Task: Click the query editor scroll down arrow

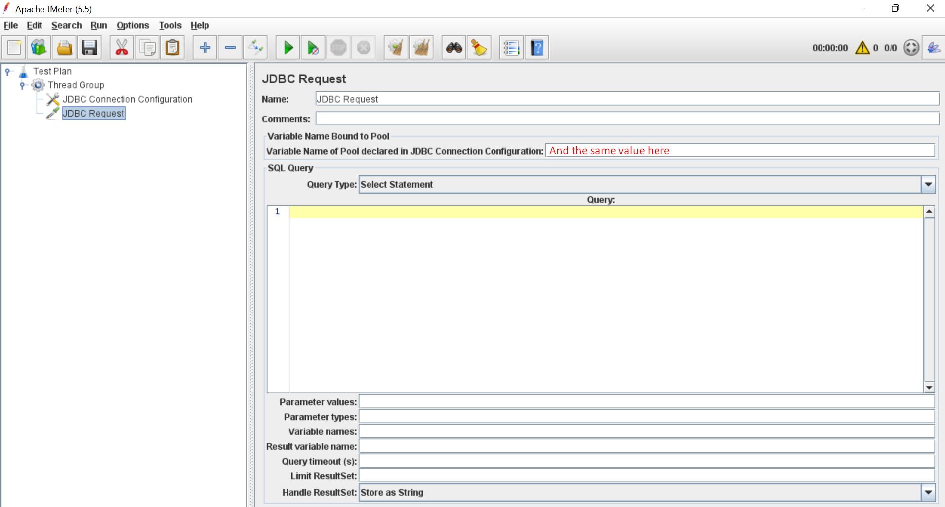Action: tap(929, 388)
